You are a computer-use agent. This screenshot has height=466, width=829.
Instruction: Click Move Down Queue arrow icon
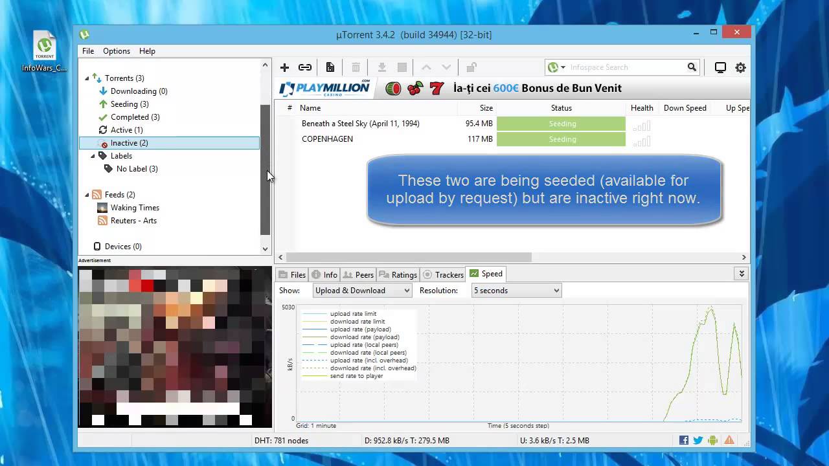click(446, 67)
